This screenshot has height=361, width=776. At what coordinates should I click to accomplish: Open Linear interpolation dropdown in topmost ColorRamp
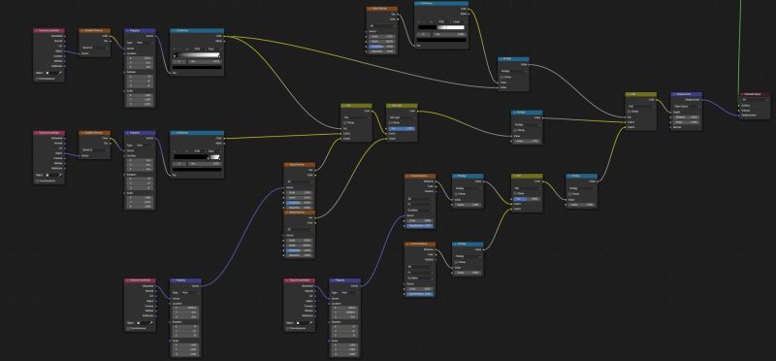coord(458,21)
